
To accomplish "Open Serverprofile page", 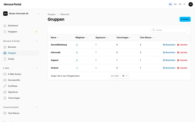I will point(21,80).
